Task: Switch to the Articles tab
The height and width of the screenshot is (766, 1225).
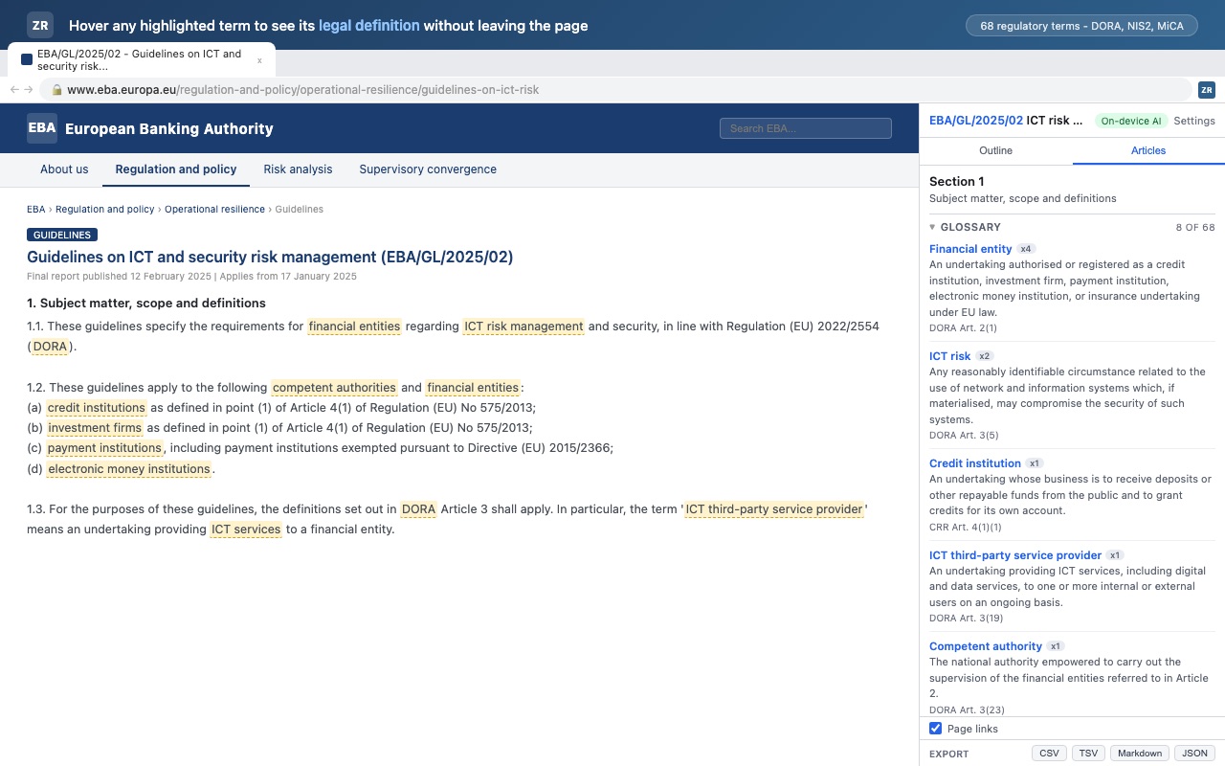Action: (x=1148, y=150)
